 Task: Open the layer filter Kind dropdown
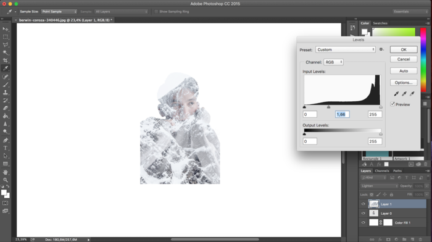tap(373, 178)
